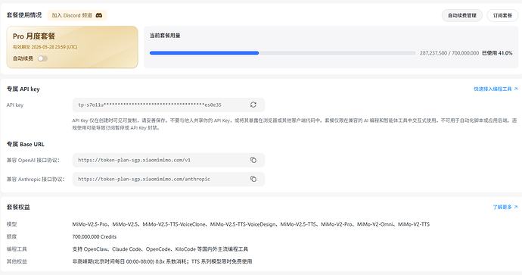Click the 模型 row label
This screenshot has height=275, width=522.
tap(11, 224)
